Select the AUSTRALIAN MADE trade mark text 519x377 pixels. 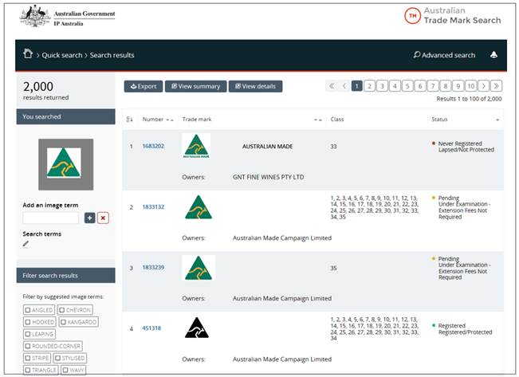[267, 147]
